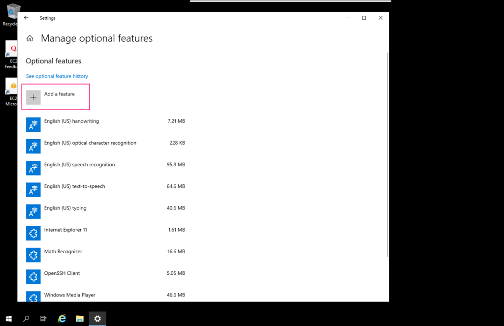Open the Windows Start menu

[x=8, y=319]
